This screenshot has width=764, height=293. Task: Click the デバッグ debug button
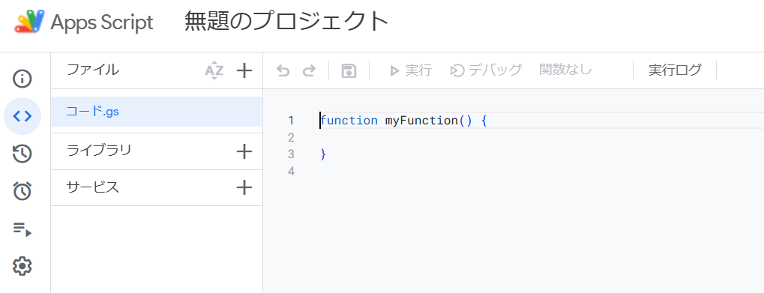[x=486, y=70]
